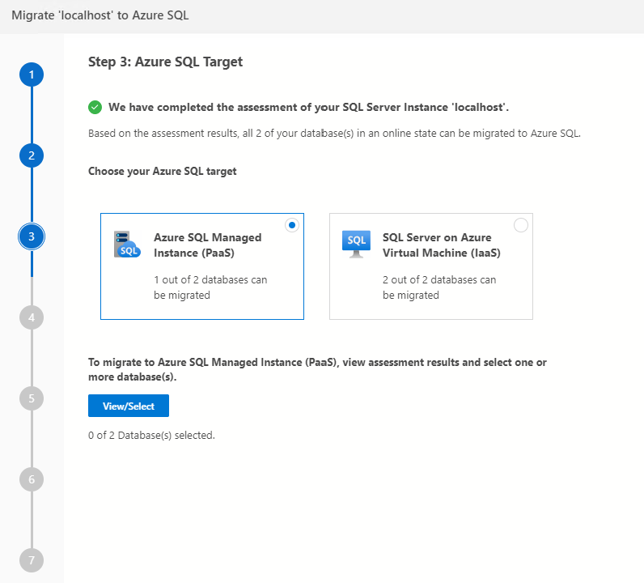The height and width of the screenshot is (583, 644).
Task: Select Azure SQL Managed Instance radio button
Action: pos(292,225)
